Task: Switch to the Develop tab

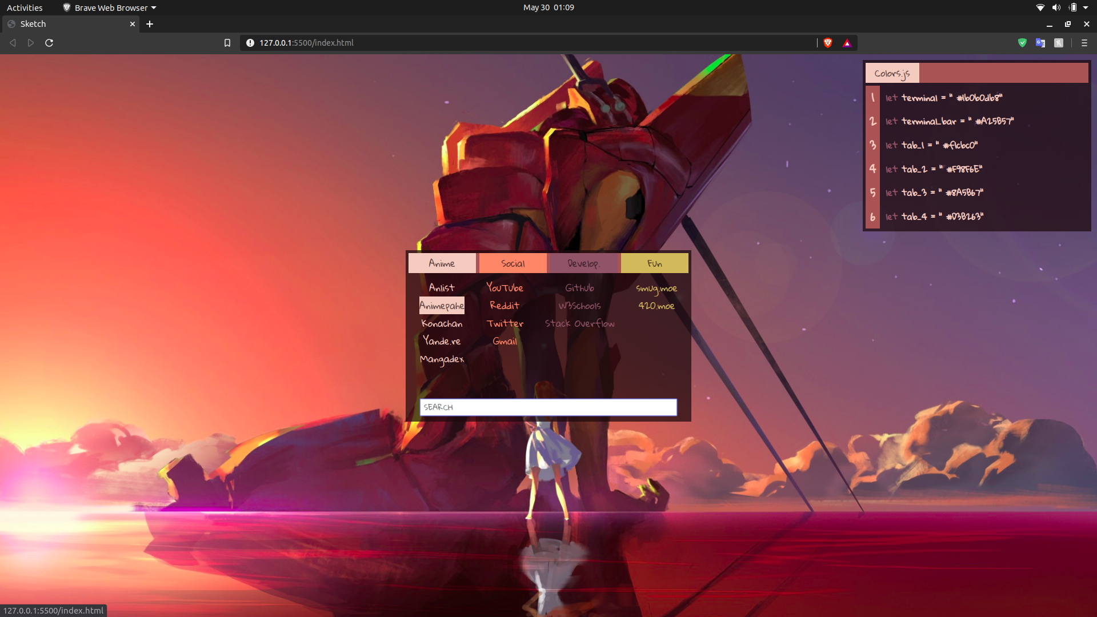Action: (583, 263)
